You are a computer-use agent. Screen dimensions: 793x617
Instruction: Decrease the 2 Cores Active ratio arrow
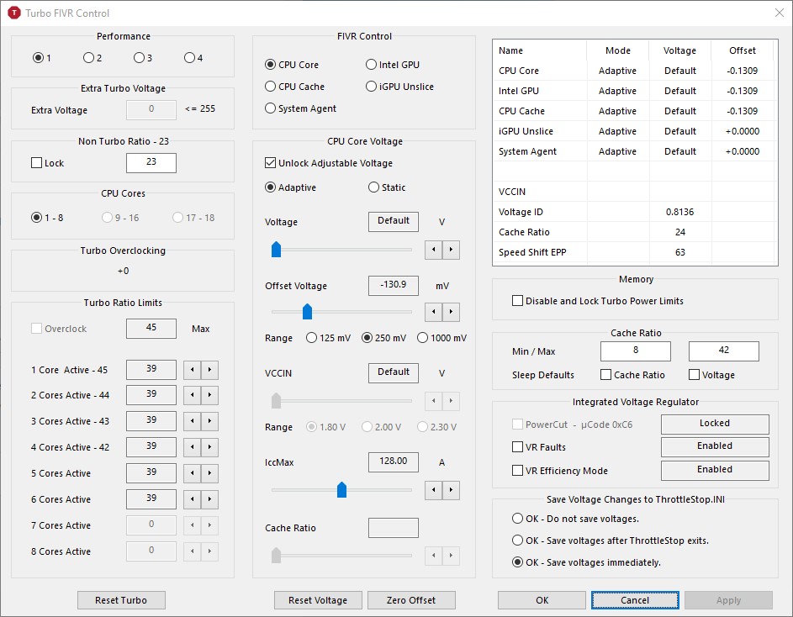tap(193, 395)
